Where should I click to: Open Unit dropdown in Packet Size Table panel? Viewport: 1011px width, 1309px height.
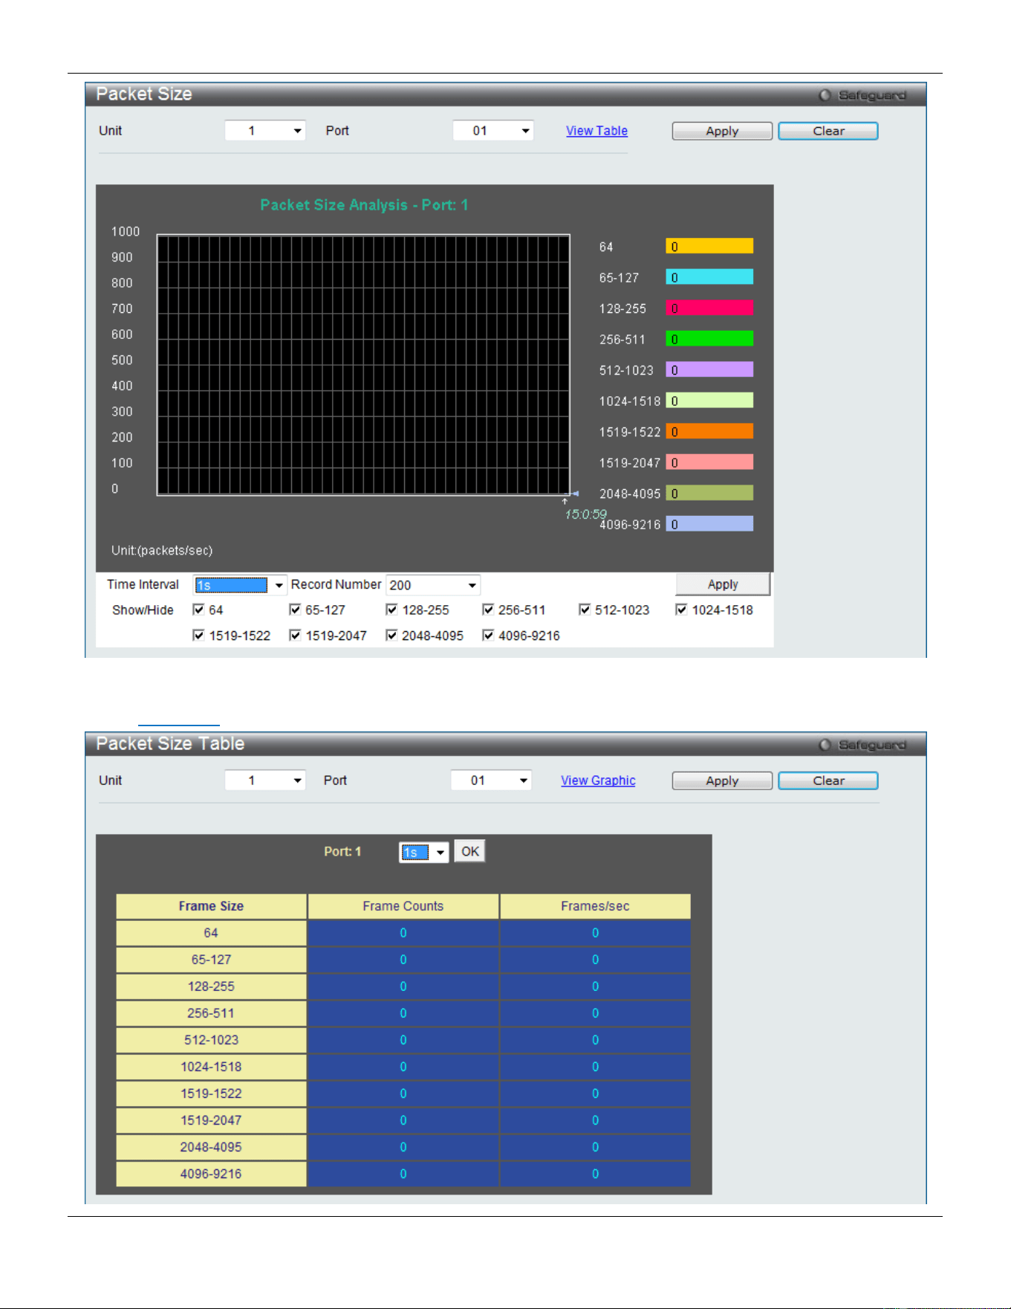pyautogui.click(x=265, y=780)
